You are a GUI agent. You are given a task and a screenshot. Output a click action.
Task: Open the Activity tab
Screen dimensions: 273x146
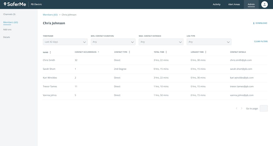[216, 4]
